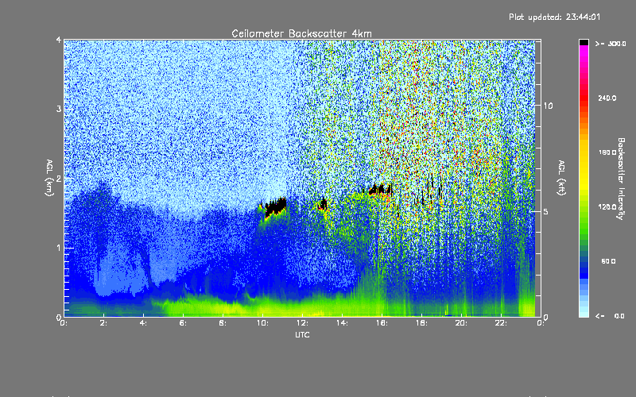
Task: Pick the black top segment of the colorbar
Action: (584, 42)
